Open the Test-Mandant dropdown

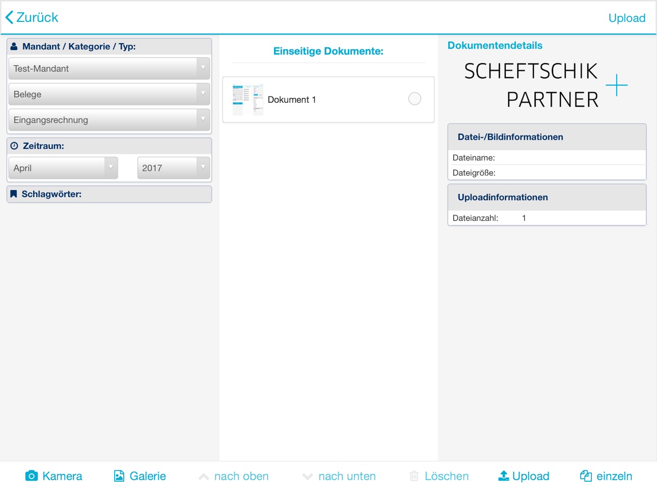tap(109, 68)
